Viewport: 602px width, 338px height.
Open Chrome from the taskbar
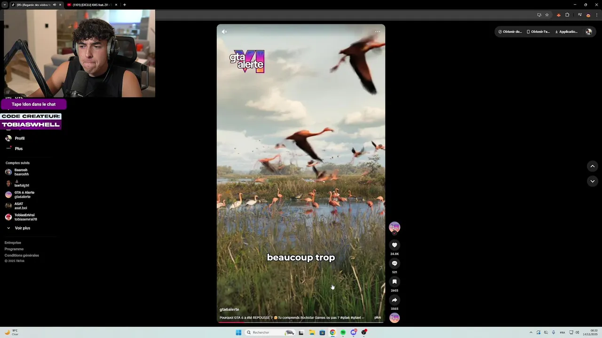[333, 332]
